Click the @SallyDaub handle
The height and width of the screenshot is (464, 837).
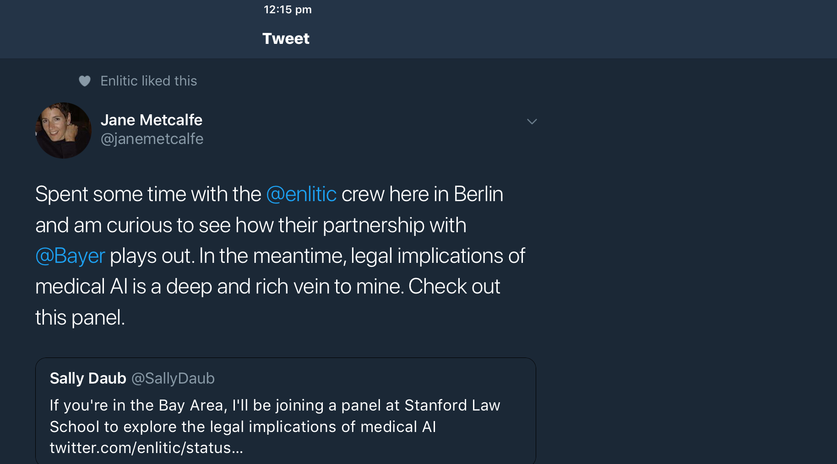pos(173,379)
